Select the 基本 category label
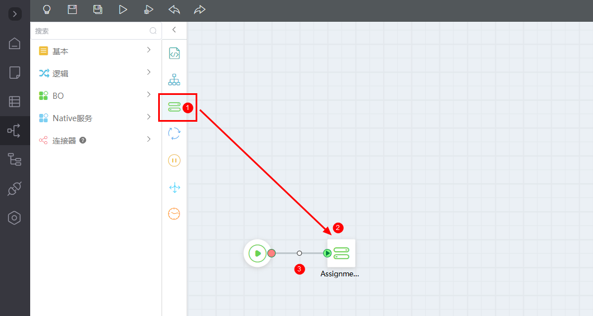The image size is (593, 316). pos(60,51)
